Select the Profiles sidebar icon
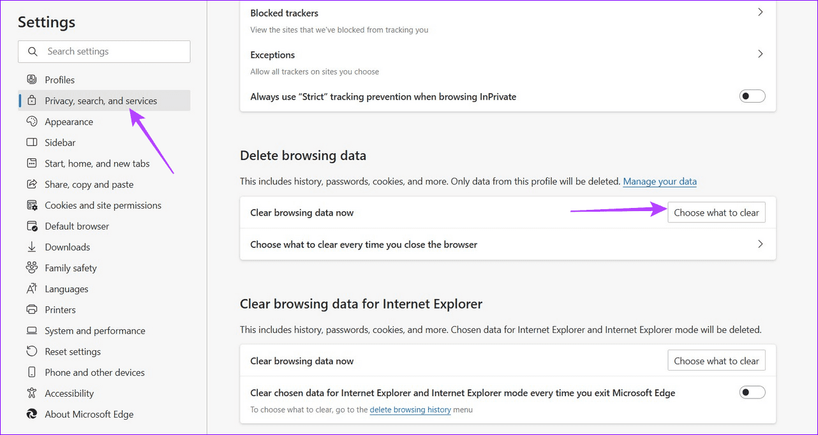818x435 pixels. (x=31, y=79)
